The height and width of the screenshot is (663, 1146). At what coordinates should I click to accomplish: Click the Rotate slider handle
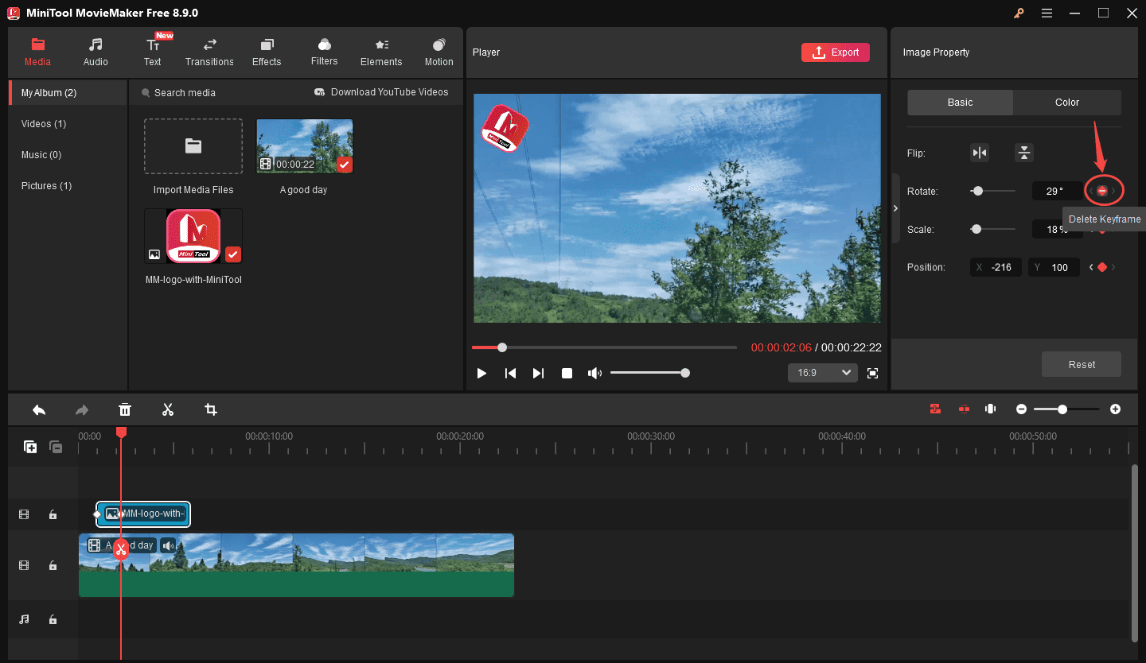tap(978, 191)
